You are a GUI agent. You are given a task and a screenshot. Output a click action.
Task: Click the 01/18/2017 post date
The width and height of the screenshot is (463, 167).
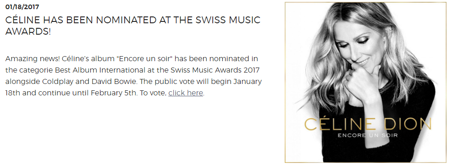click(x=22, y=7)
